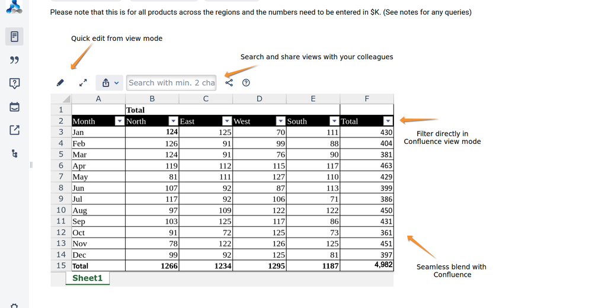
Task: Select the Oct cell
Action: (x=98, y=233)
